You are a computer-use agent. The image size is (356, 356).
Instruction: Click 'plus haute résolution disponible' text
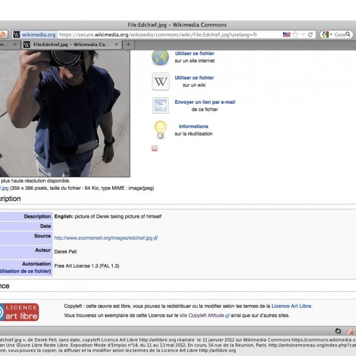point(36,181)
